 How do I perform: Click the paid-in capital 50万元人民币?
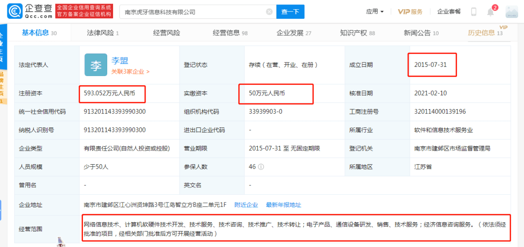pos(267,94)
